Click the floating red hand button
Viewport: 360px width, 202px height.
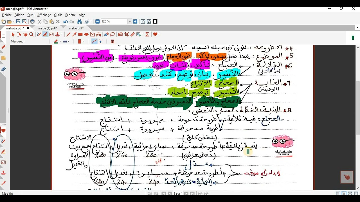click(x=347, y=177)
